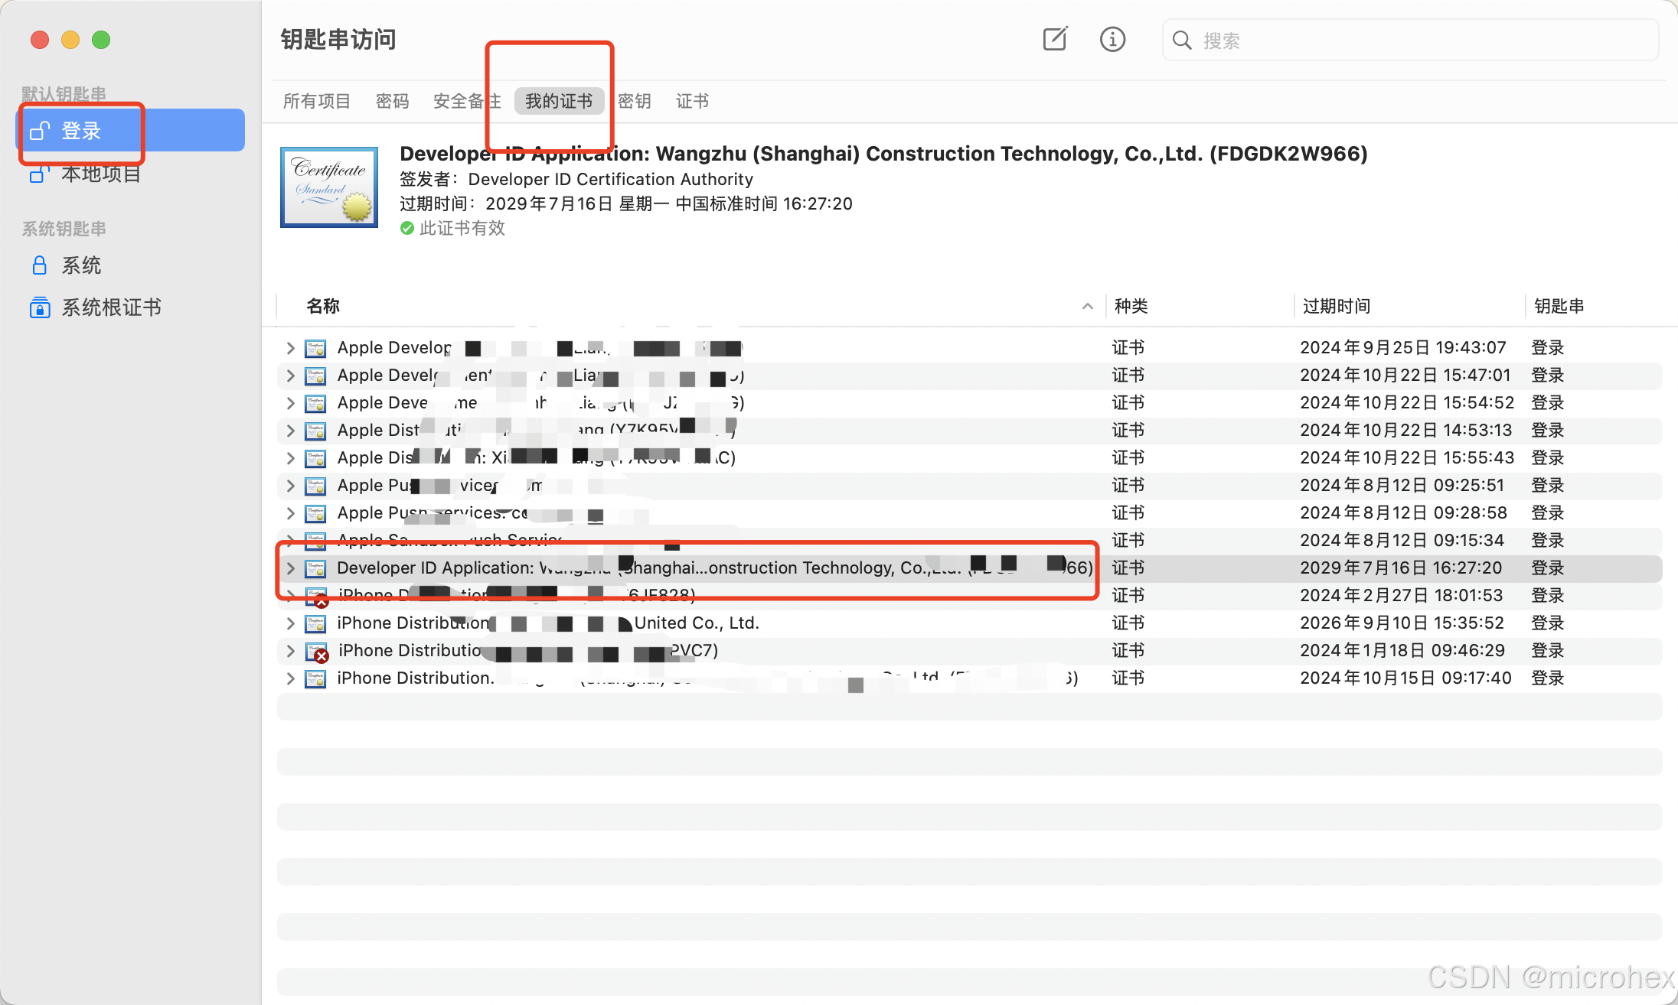Sort by the 钥匙串 column header
1678x1005 pixels.
click(1559, 306)
